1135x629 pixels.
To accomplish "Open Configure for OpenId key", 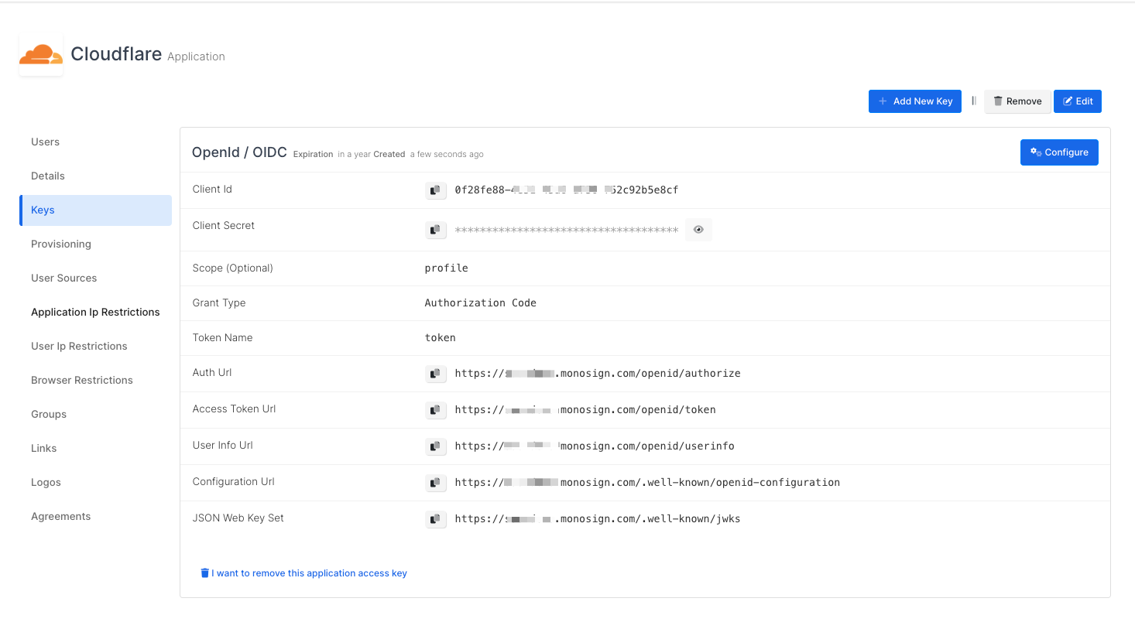I will [x=1058, y=152].
